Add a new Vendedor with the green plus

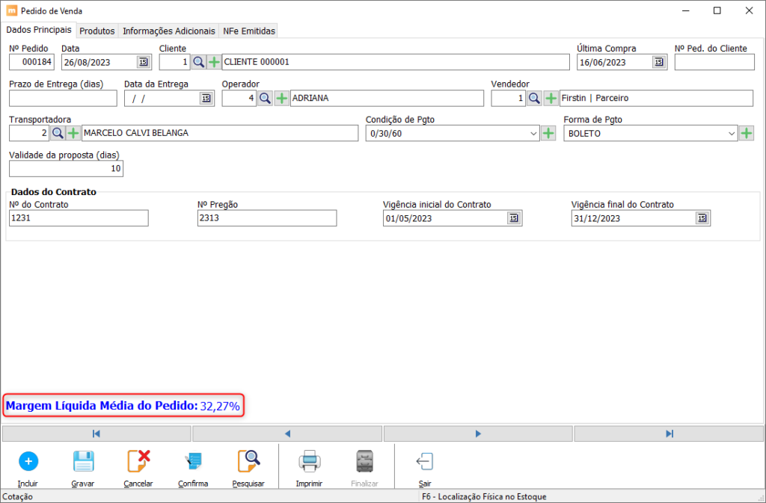point(551,98)
